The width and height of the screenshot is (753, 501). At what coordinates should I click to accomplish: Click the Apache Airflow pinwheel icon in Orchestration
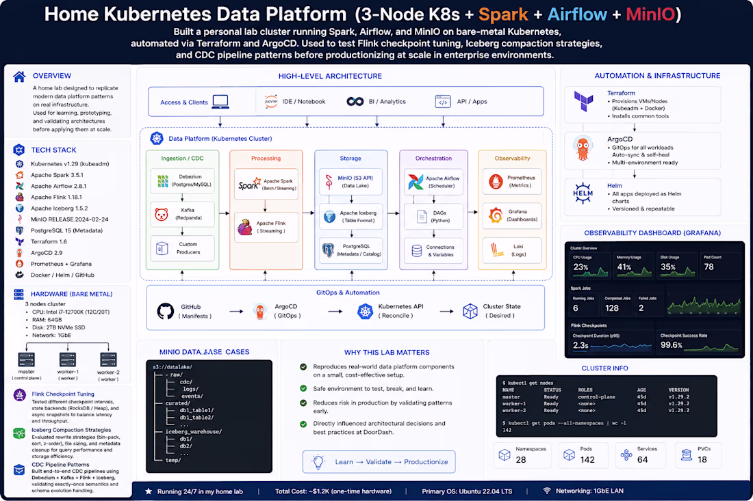point(416,182)
